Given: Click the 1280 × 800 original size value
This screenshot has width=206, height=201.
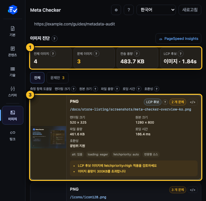Looking at the screenshot, I should [x=145, y=123].
